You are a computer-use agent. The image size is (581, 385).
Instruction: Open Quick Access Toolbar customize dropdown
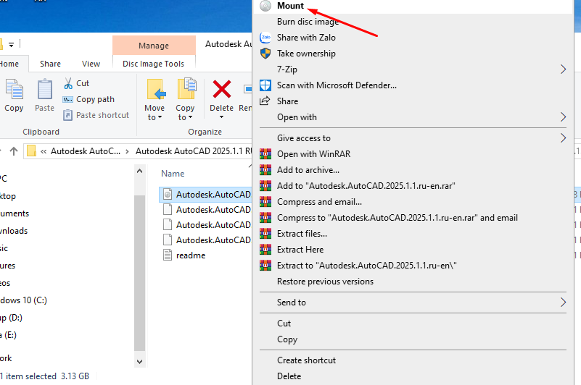coord(11,45)
